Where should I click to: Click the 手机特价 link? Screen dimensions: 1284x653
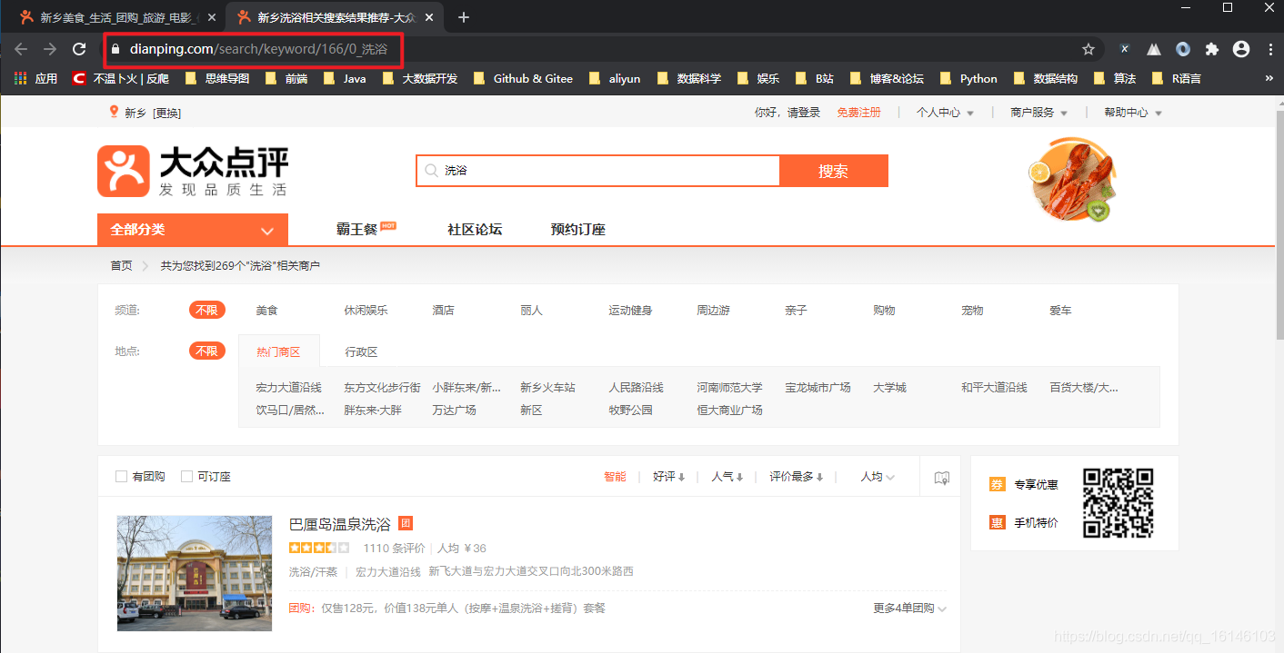pyautogui.click(x=1037, y=522)
